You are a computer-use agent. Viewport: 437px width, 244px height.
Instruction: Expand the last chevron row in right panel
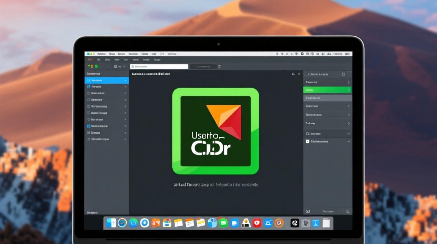(349, 124)
